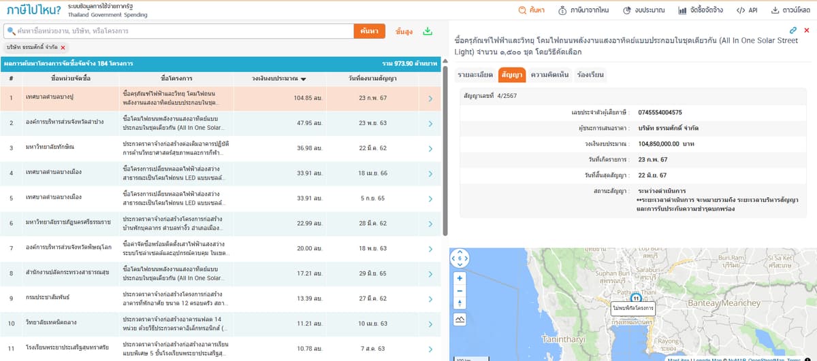Open the API page in top navigation
The height and width of the screenshot is (361, 817).
point(747,10)
